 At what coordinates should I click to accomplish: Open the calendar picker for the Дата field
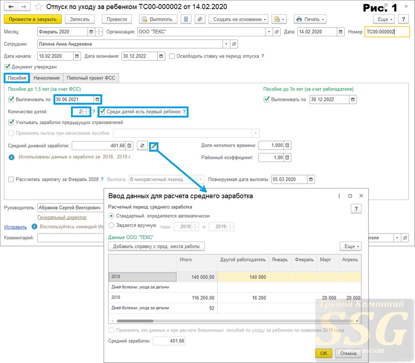pos(340,32)
